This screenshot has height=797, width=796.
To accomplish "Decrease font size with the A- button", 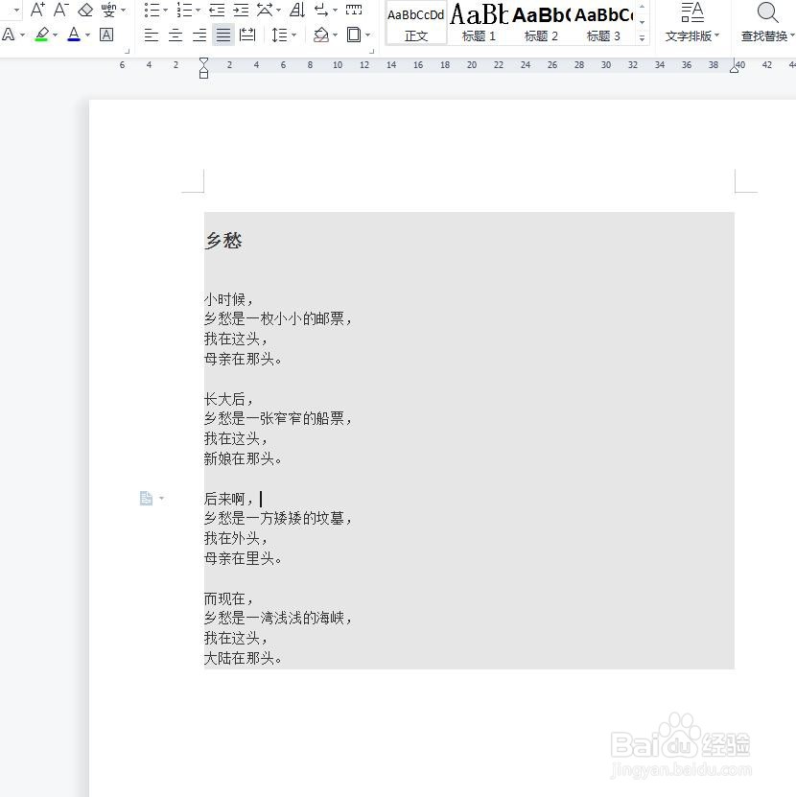I will coord(61,10).
